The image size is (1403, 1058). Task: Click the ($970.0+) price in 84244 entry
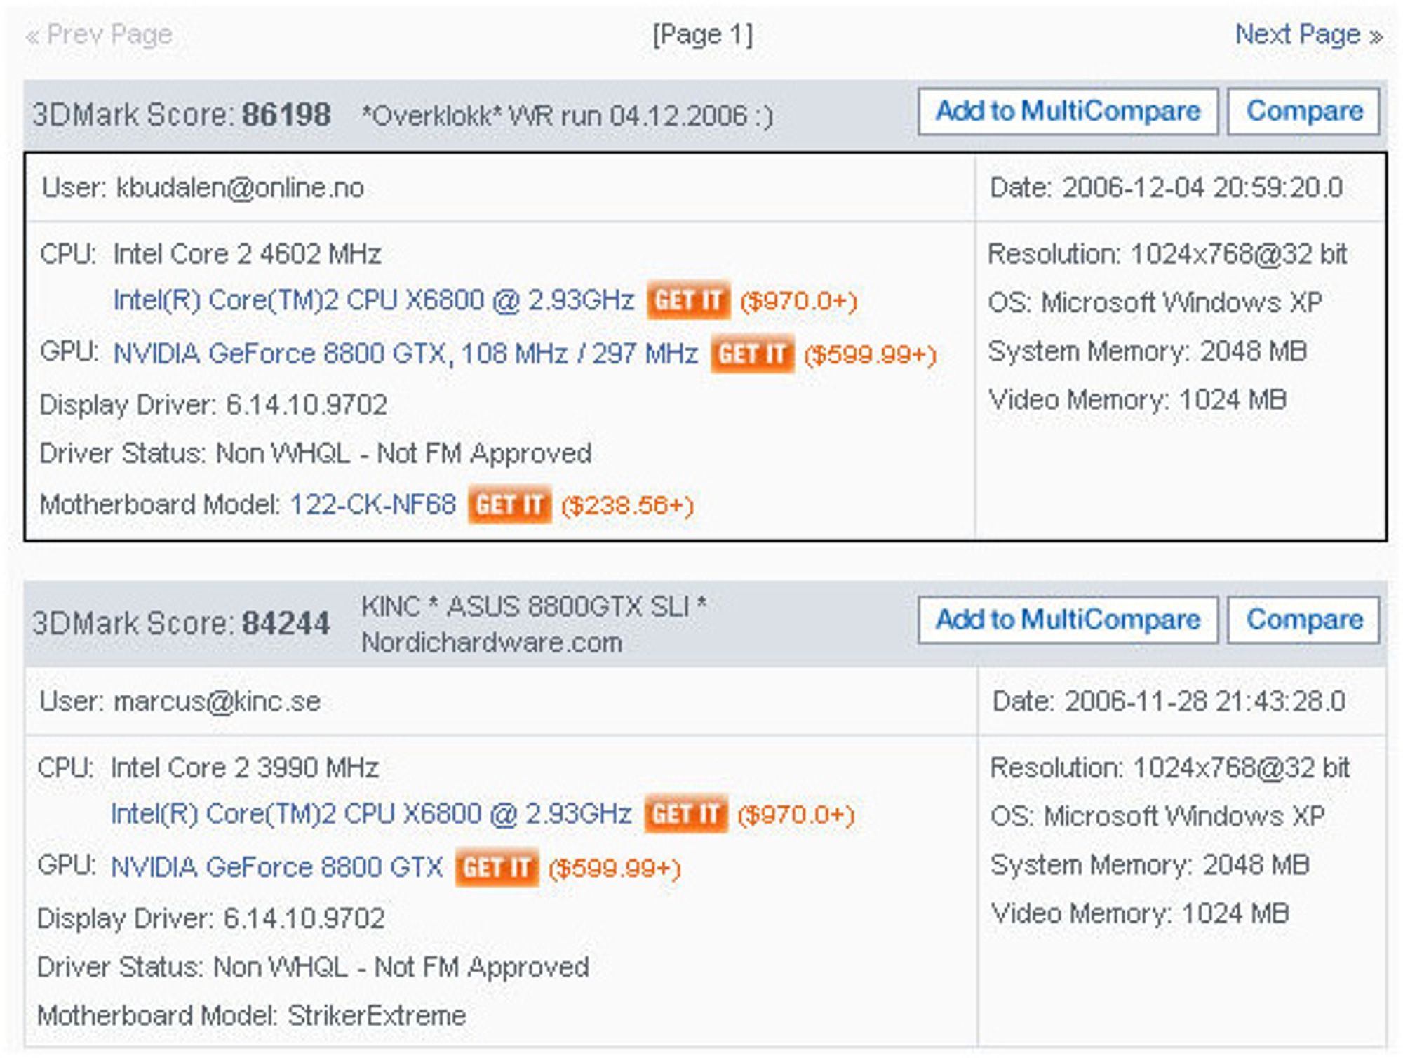click(x=796, y=815)
